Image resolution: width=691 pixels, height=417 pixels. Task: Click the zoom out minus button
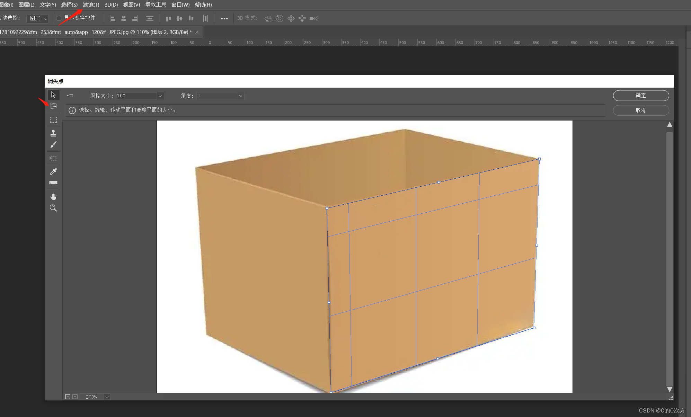[68, 397]
